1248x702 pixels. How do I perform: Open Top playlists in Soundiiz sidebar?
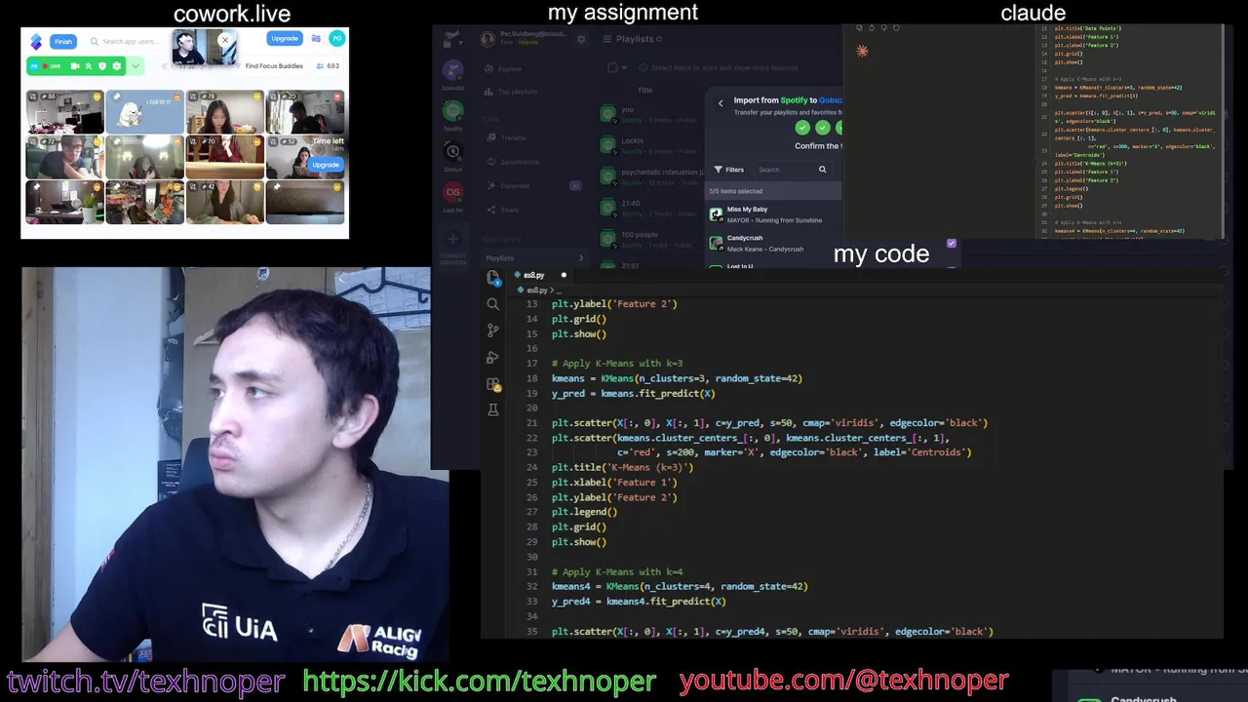pos(511,92)
